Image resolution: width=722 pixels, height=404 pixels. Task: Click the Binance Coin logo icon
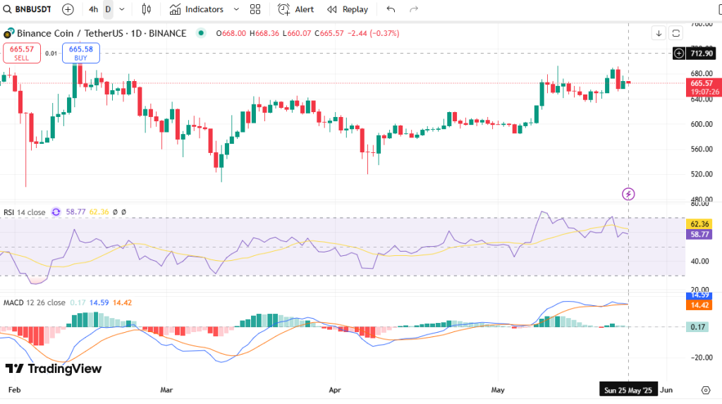8,33
